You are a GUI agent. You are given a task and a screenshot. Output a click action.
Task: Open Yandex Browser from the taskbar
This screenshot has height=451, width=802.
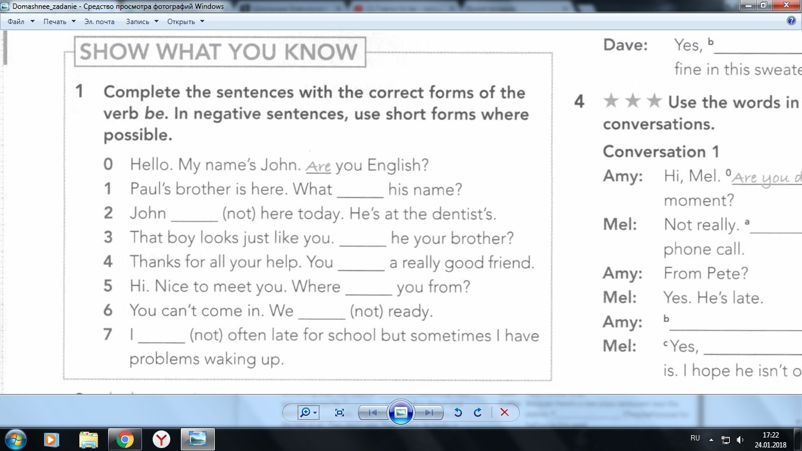coord(161,439)
